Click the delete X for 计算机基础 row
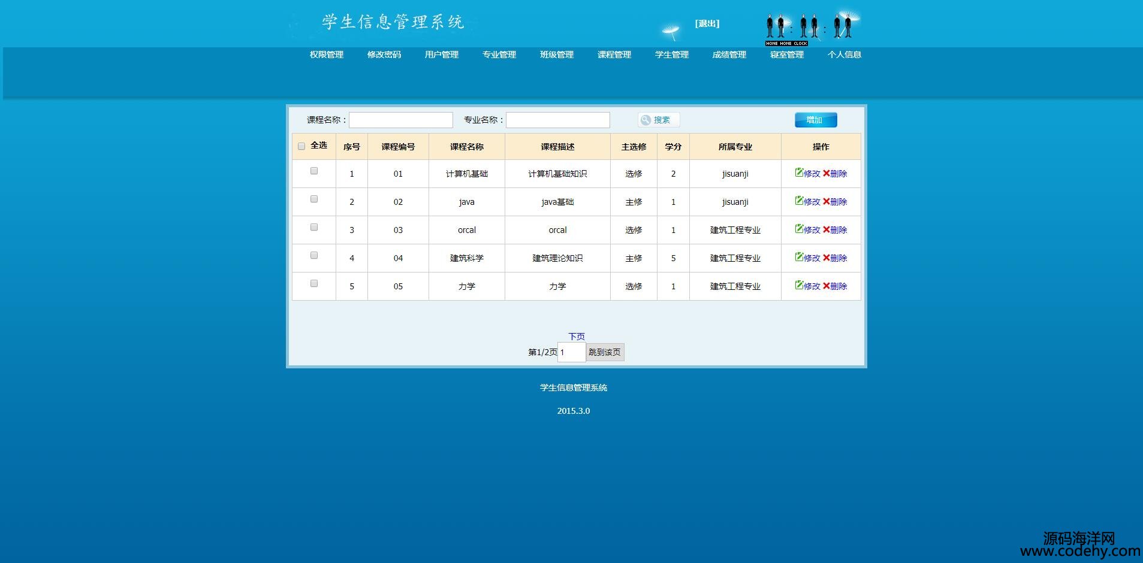This screenshot has height=563, width=1143. 826,173
